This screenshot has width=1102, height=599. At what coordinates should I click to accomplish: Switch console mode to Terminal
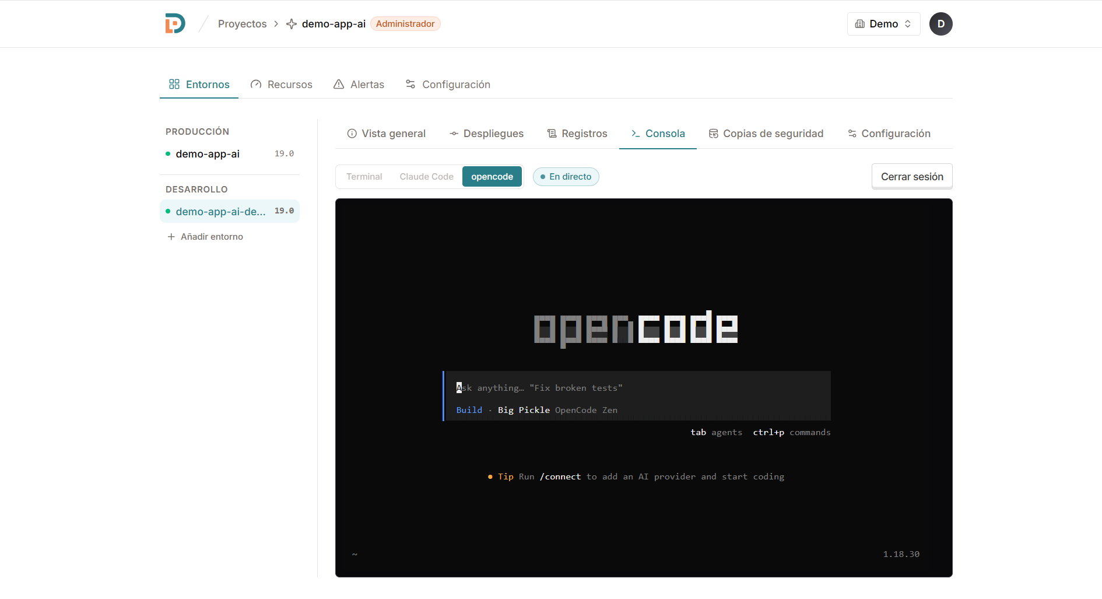tap(364, 177)
